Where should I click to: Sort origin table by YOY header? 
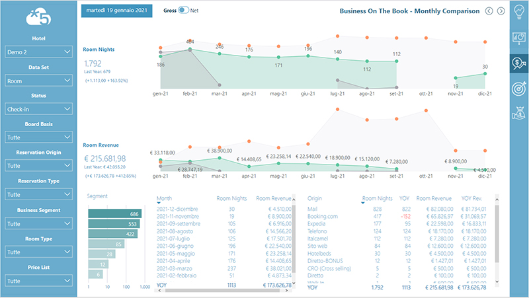[404, 198]
